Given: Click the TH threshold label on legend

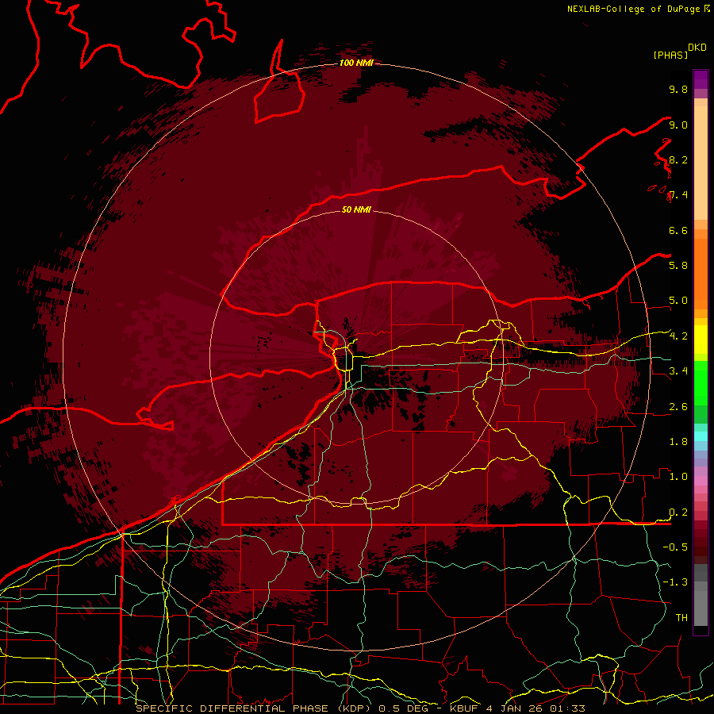Looking at the screenshot, I should [x=681, y=617].
